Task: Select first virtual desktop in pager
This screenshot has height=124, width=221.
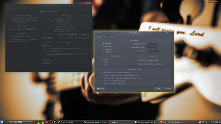Action: (x=11, y=122)
